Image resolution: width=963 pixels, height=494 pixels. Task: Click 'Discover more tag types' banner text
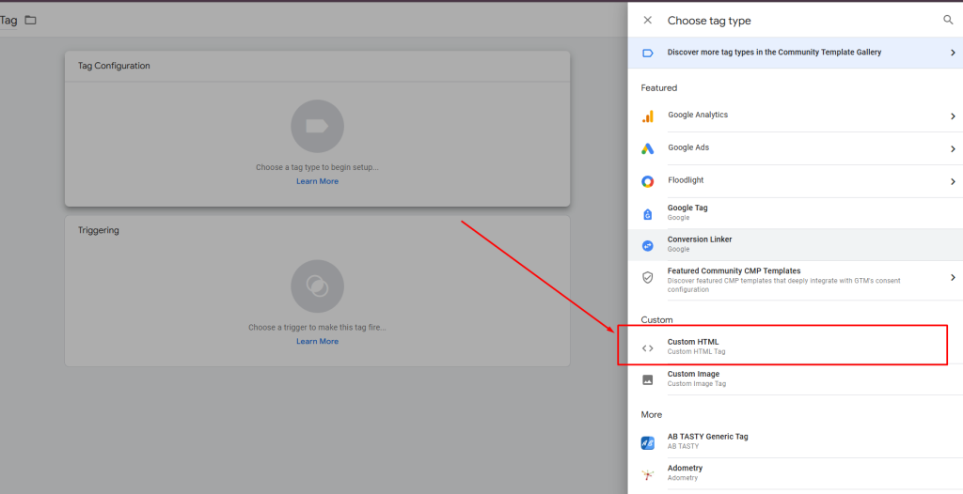click(774, 53)
